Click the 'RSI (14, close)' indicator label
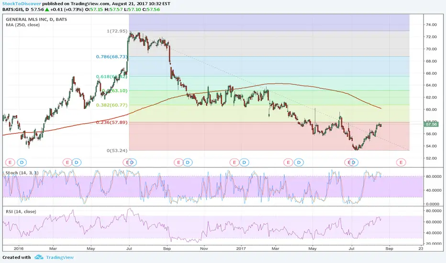This screenshot has height=263, width=446. pyautogui.click(x=21, y=211)
